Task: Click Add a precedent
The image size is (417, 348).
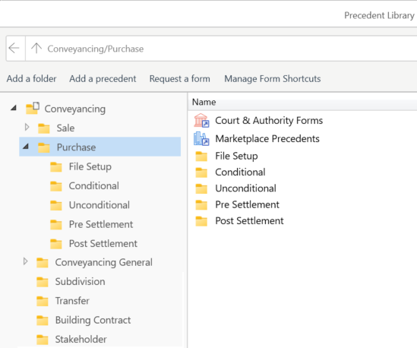Action: 103,79
